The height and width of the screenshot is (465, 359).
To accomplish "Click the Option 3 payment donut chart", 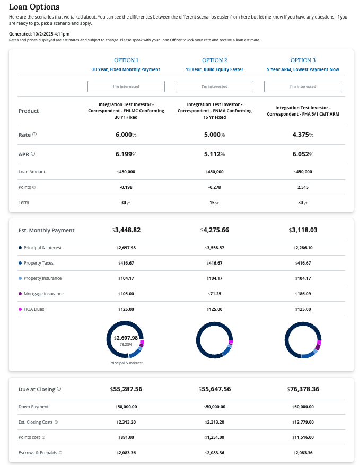I will pos(303,340).
